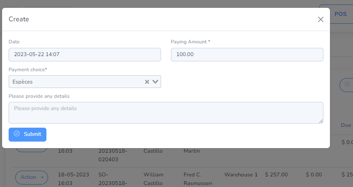
Task: Click the Fred C. Rasmussen customer cell
Action: [198, 179]
